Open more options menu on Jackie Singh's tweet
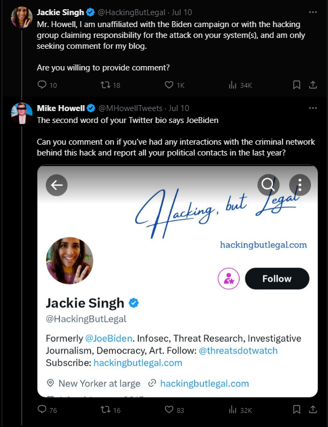The image size is (328, 427). tap(313, 12)
